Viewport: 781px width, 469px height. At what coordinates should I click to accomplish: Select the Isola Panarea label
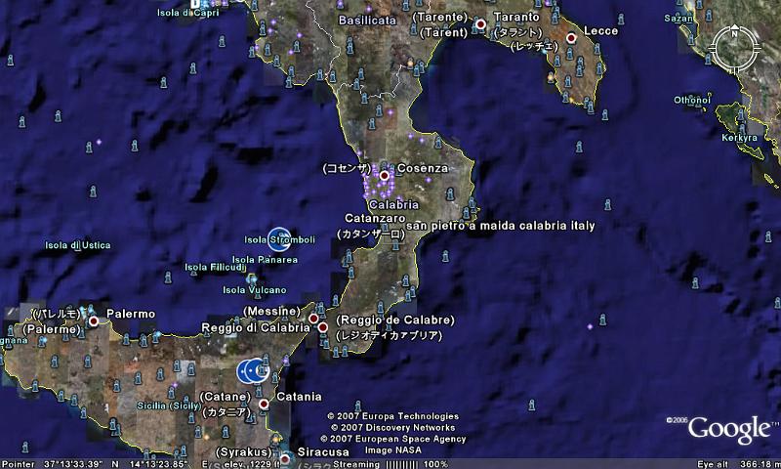(265, 260)
